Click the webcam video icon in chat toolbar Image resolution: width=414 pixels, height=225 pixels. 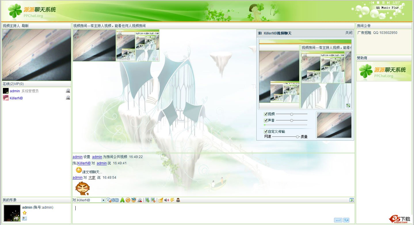(x=140, y=200)
